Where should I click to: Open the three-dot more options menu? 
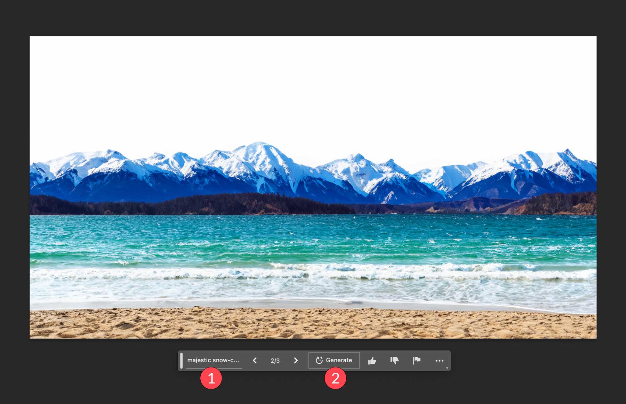coord(439,361)
